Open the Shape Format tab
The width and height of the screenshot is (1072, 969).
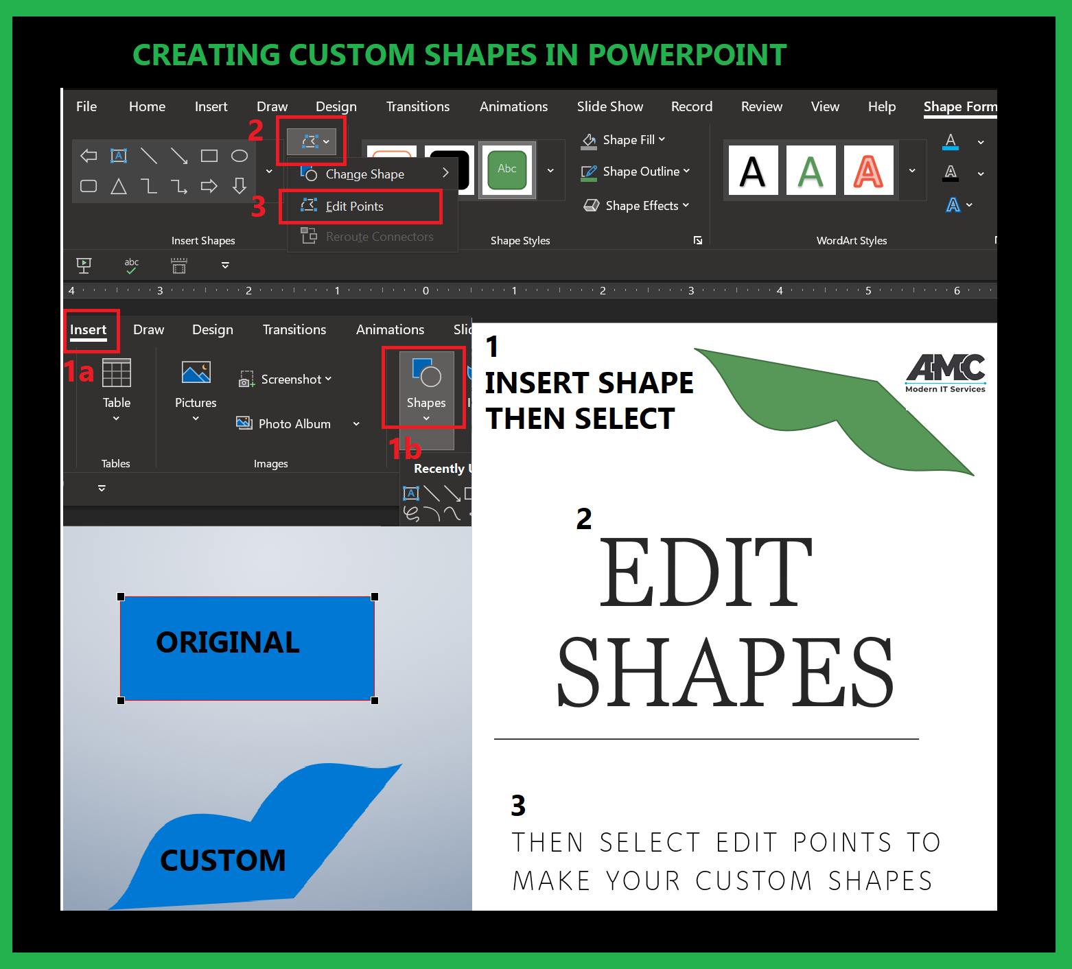coord(960,107)
